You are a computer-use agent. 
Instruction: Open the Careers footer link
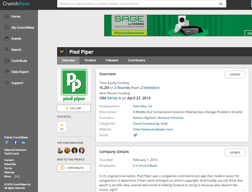tap(9, 160)
